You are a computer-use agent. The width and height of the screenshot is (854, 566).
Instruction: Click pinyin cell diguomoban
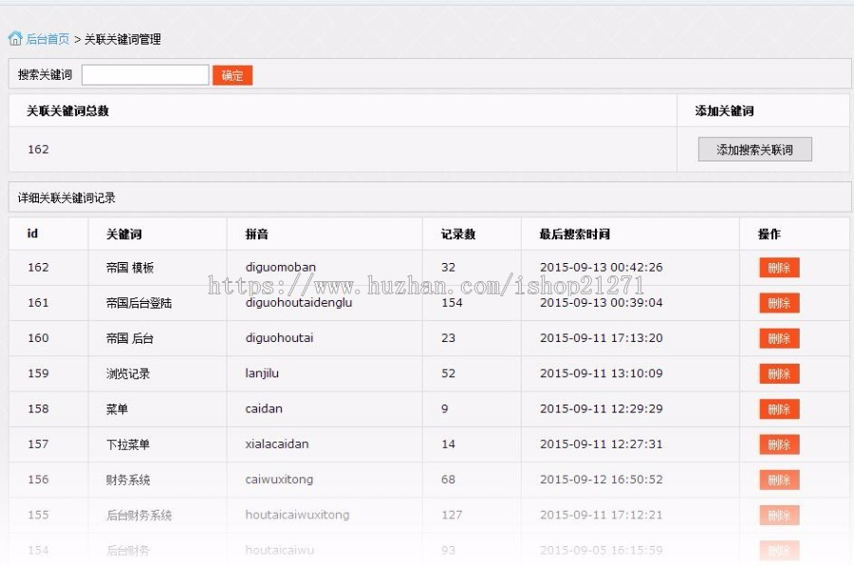point(281,267)
